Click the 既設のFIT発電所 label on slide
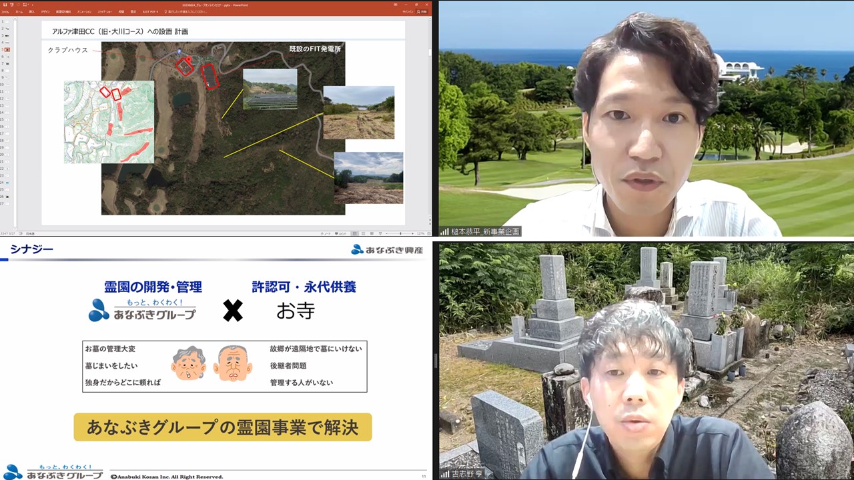854x480 pixels. click(x=315, y=49)
